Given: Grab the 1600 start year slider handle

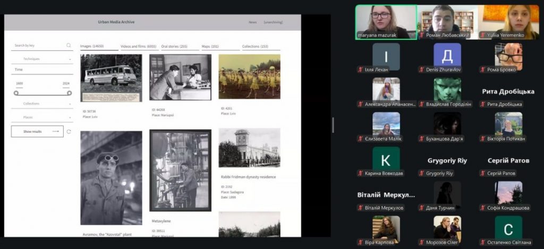Looking at the screenshot, I should coord(16,93).
